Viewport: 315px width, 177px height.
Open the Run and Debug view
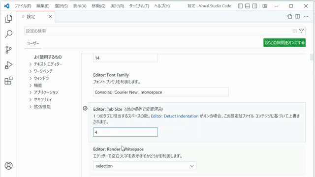8,65
